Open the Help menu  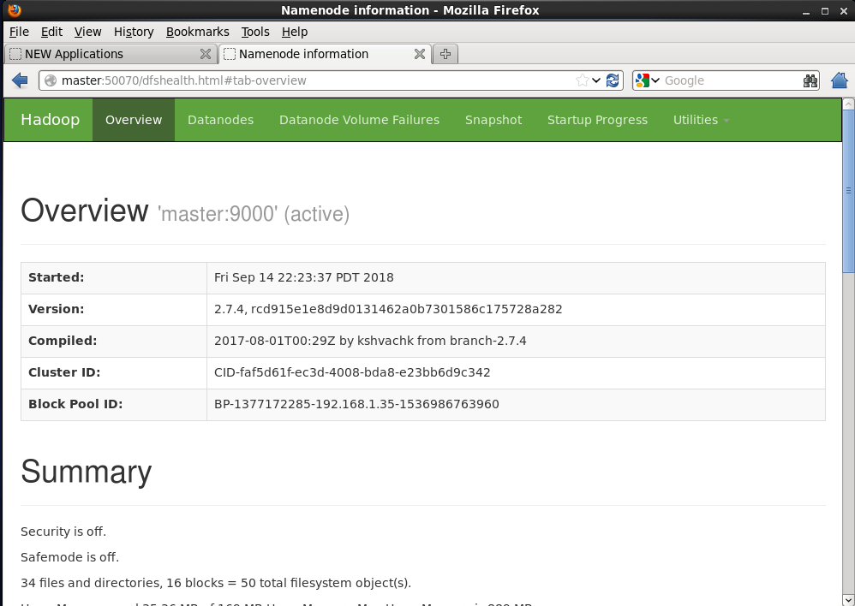295,32
